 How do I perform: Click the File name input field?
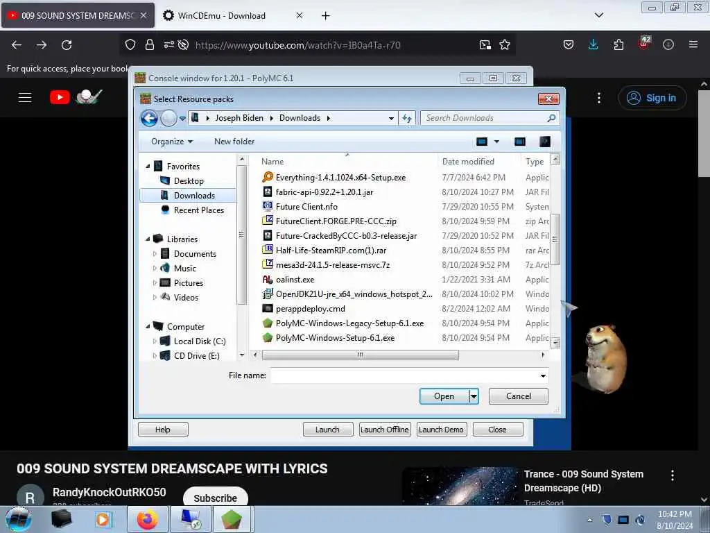coord(404,375)
